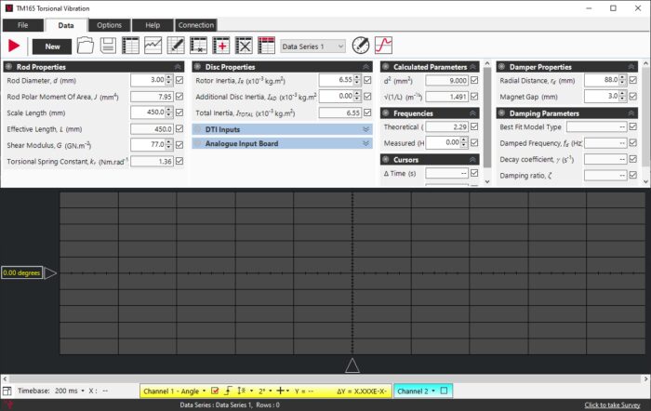Disable the Channel 1 red checkbox
Image resolution: width=651 pixels, height=411 pixels.
[215, 391]
